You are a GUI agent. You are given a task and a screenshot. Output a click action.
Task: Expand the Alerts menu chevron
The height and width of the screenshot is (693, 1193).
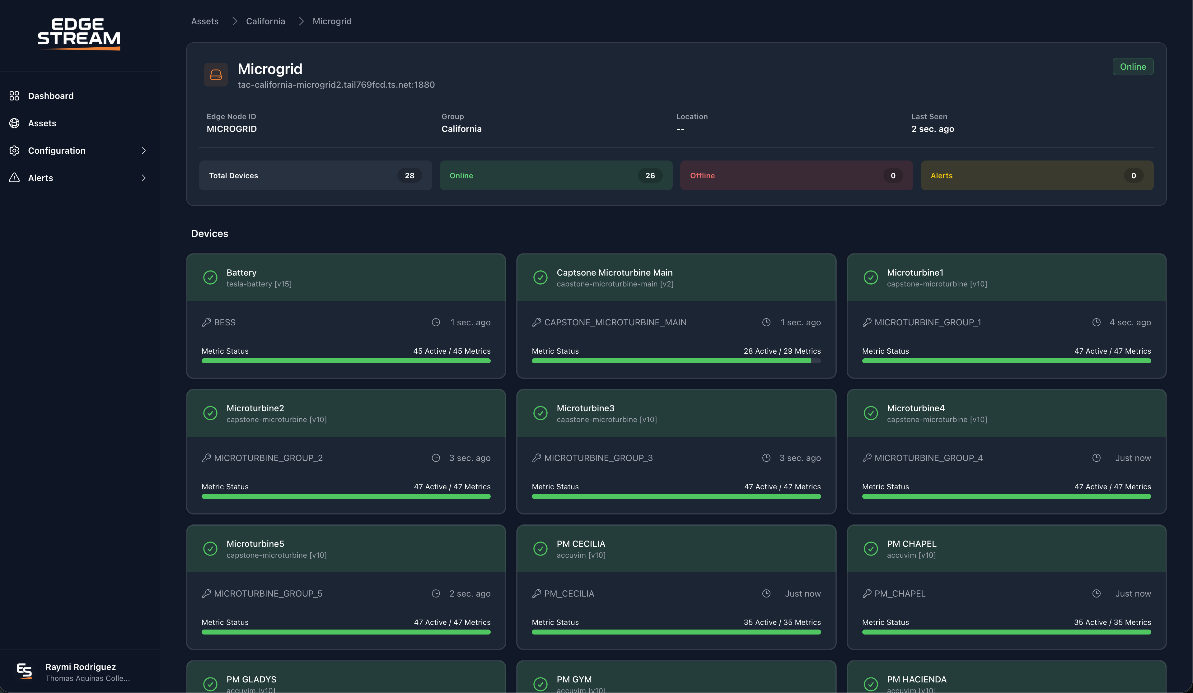click(143, 178)
